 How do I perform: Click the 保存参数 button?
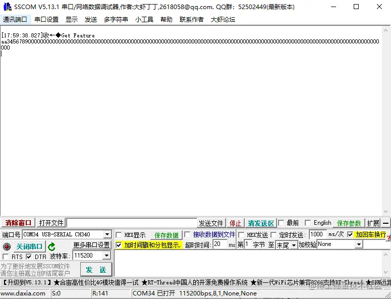[x=349, y=223]
